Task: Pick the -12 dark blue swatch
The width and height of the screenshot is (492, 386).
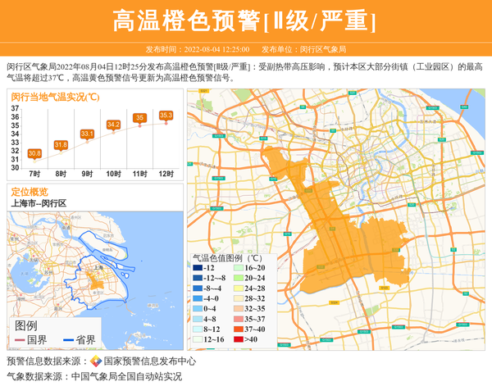Action: (196, 268)
